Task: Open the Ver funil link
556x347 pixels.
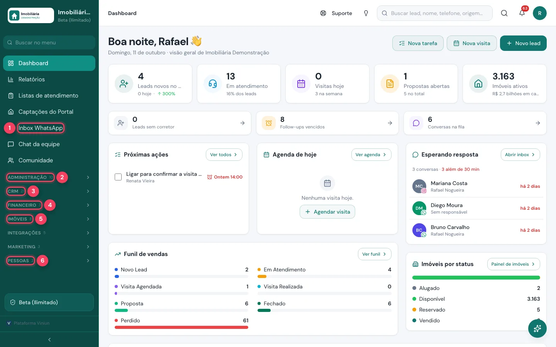Action: [x=375, y=254]
